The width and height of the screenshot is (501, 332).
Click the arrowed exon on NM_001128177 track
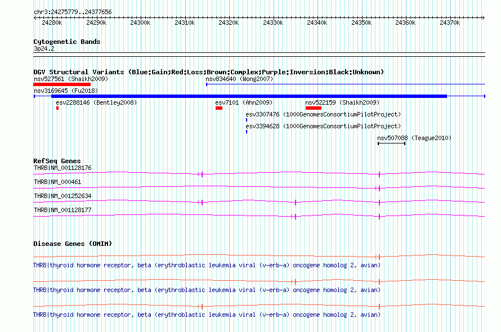(x=294, y=217)
